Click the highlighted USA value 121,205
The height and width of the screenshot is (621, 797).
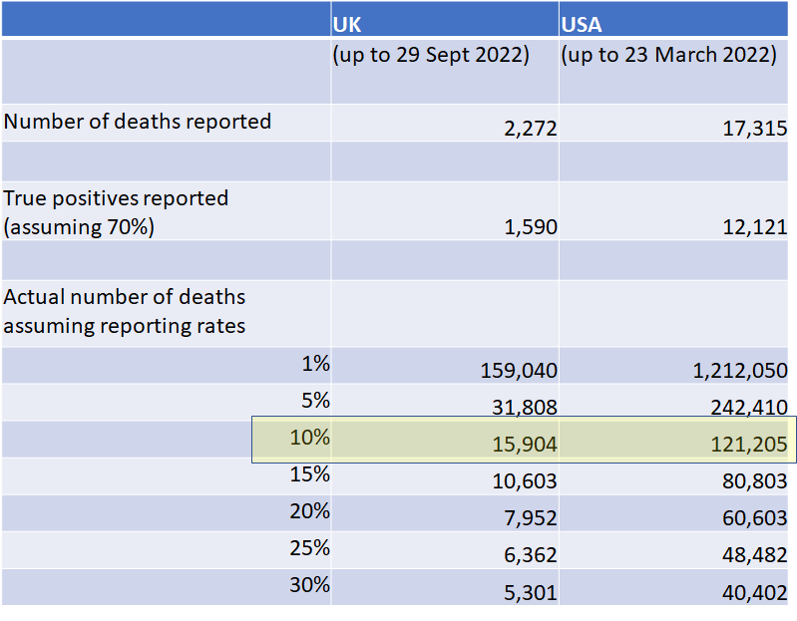[749, 445]
